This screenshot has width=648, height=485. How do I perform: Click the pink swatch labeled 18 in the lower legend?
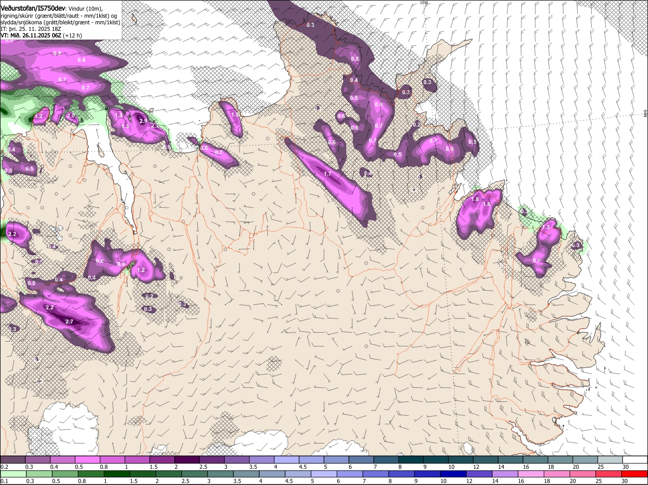point(557,474)
